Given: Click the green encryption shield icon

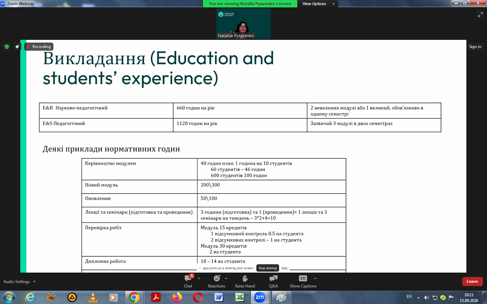Looking at the screenshot, I should click(x=7, y=47).
